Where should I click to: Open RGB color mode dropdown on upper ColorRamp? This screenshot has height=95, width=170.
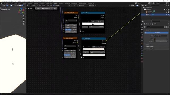(x=94, y=21)
